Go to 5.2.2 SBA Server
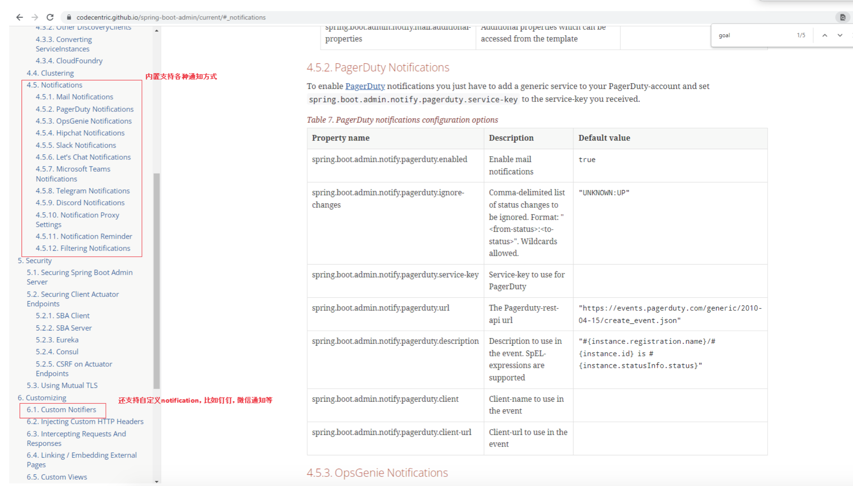 coord(63,328)
